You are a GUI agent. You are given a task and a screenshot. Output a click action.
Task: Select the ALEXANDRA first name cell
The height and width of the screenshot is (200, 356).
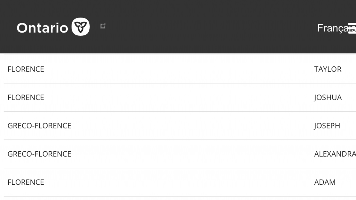click(334, 154)
